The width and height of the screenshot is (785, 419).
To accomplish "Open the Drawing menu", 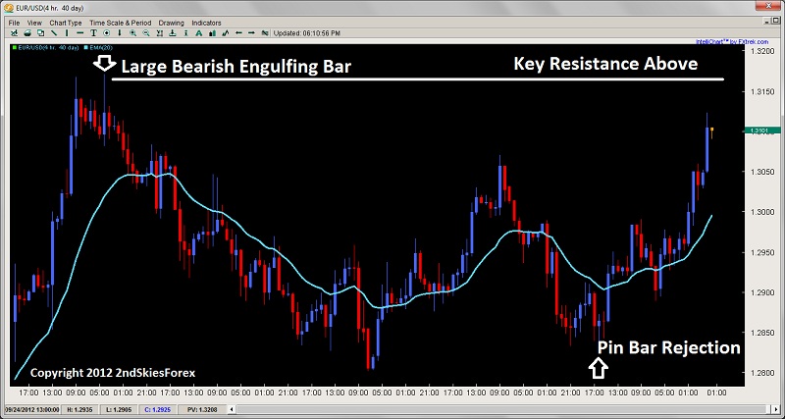I will (171, 23).
